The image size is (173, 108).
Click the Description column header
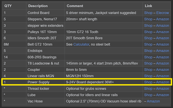[x=38, y=6]
